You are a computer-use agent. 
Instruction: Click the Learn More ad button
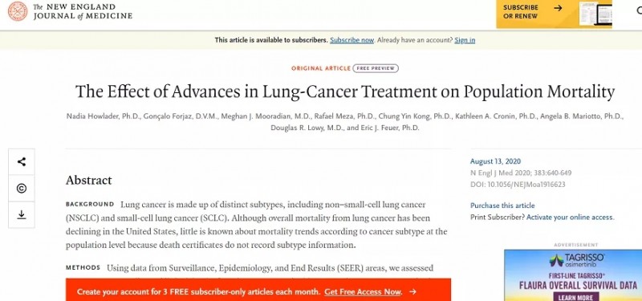coord(576,297)
